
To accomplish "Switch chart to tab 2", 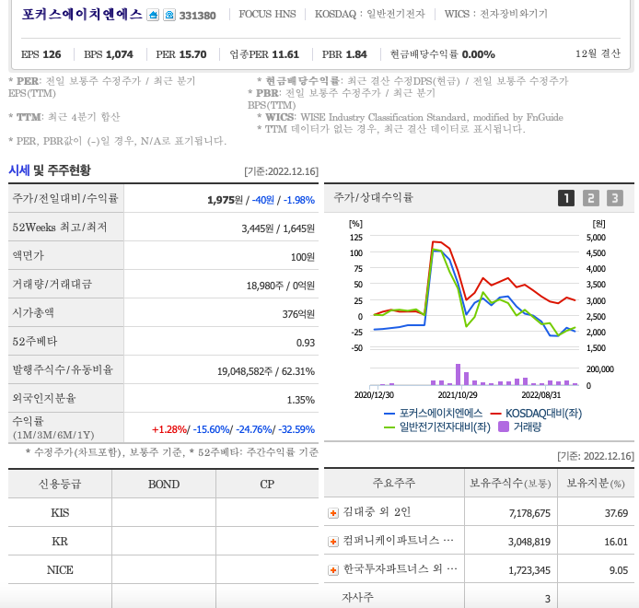I will pos(590,198).
